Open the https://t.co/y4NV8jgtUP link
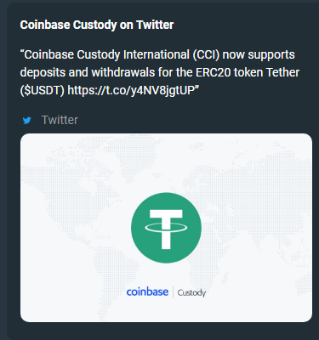319x340 pixels. [x=131, y=90]
